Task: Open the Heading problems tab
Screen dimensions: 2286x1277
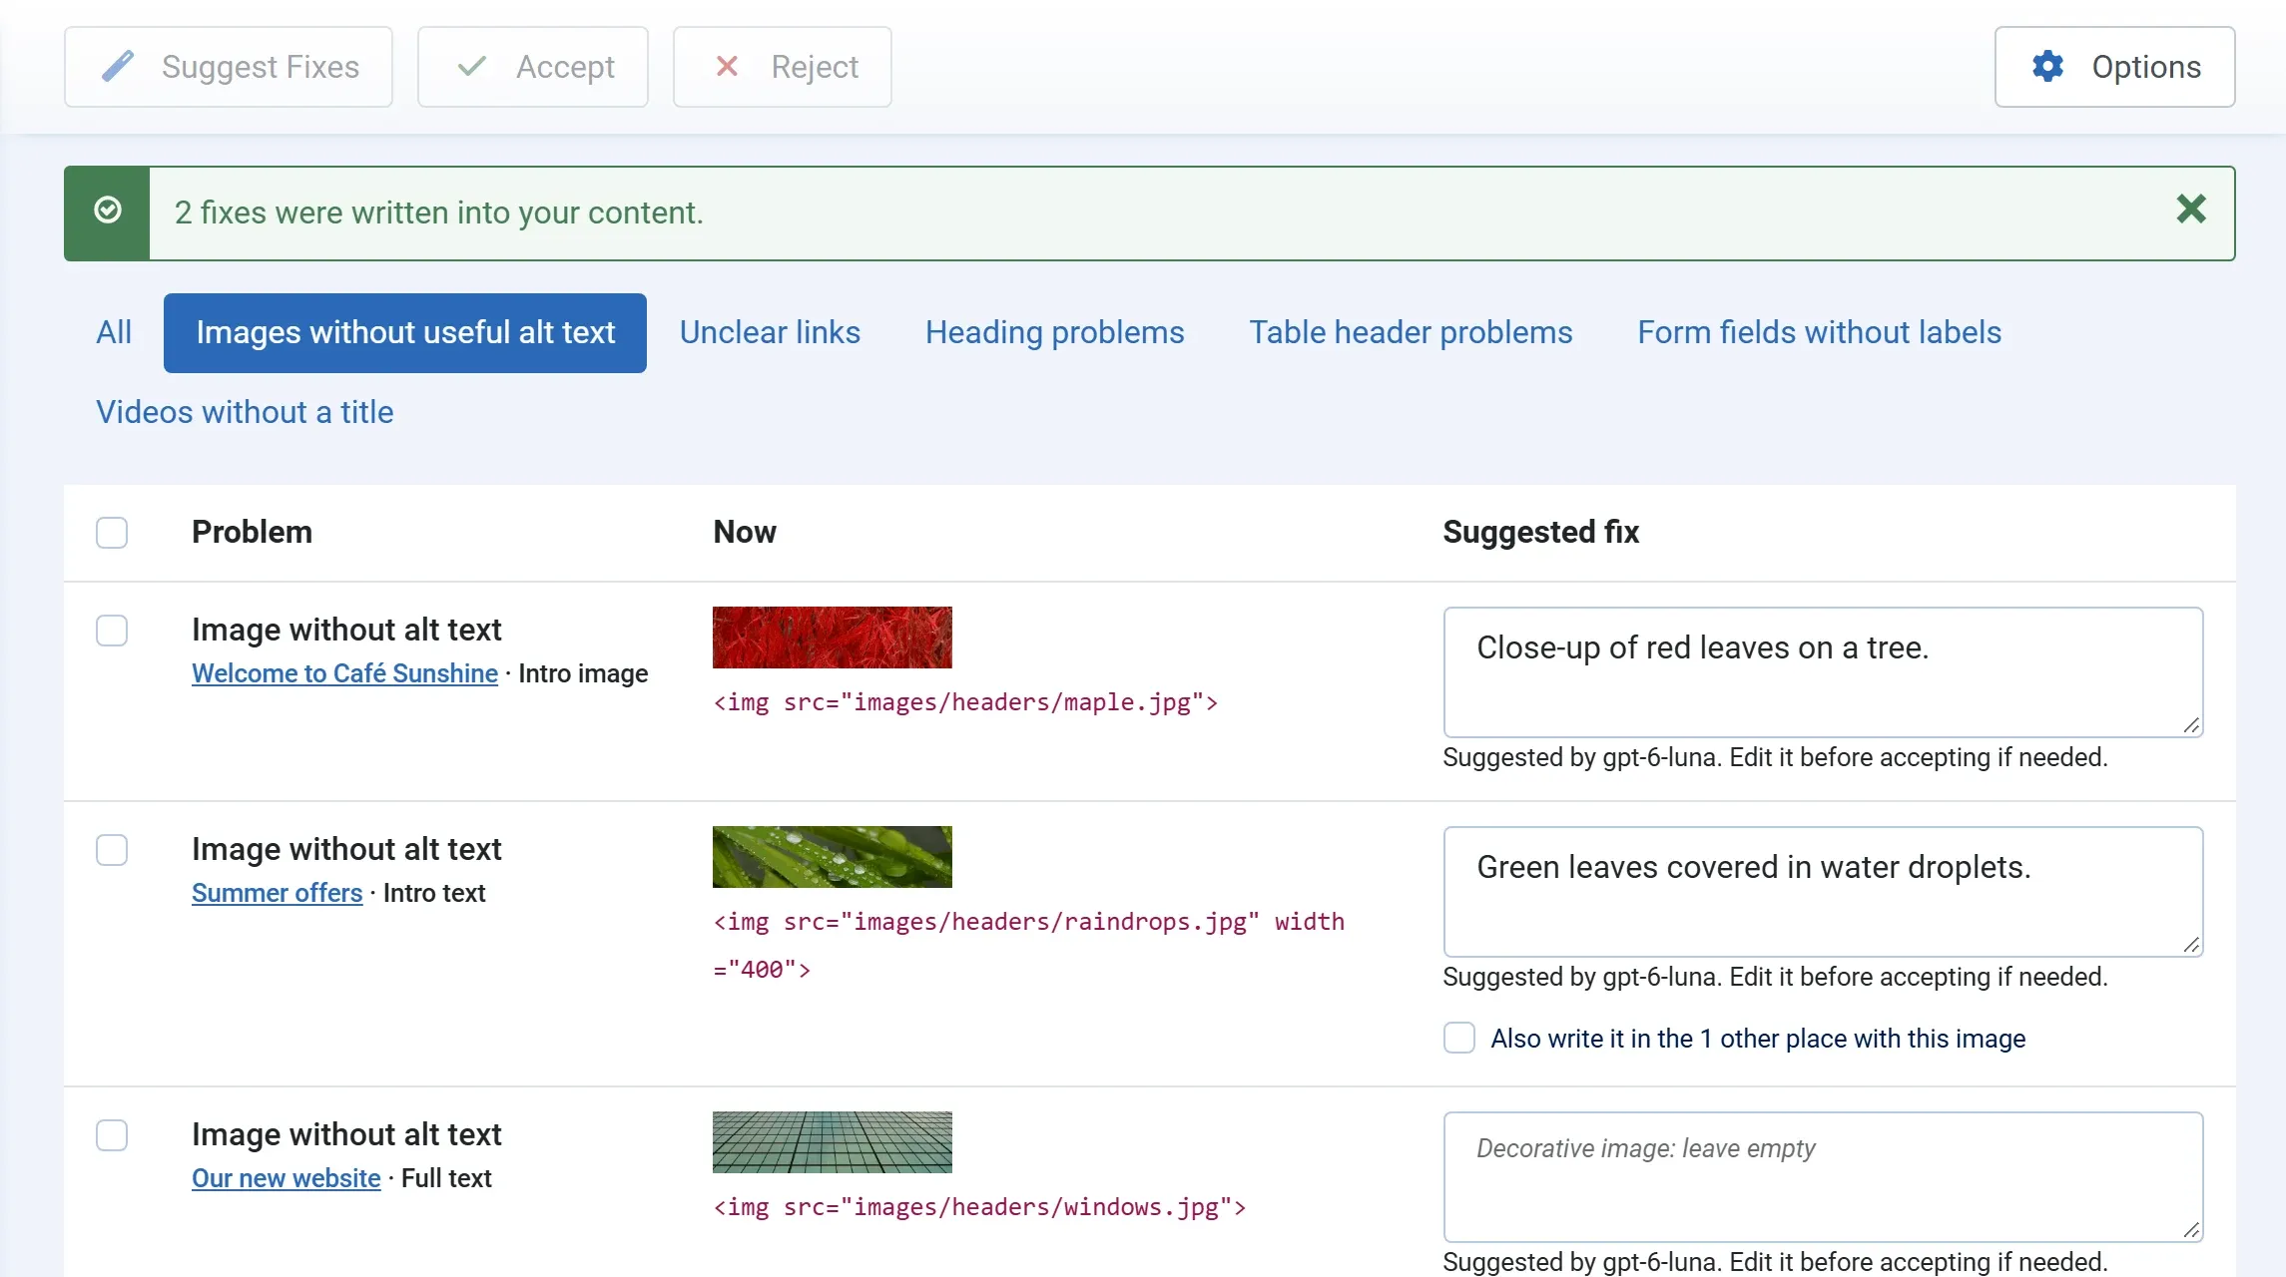Action: coord(1054,332)
